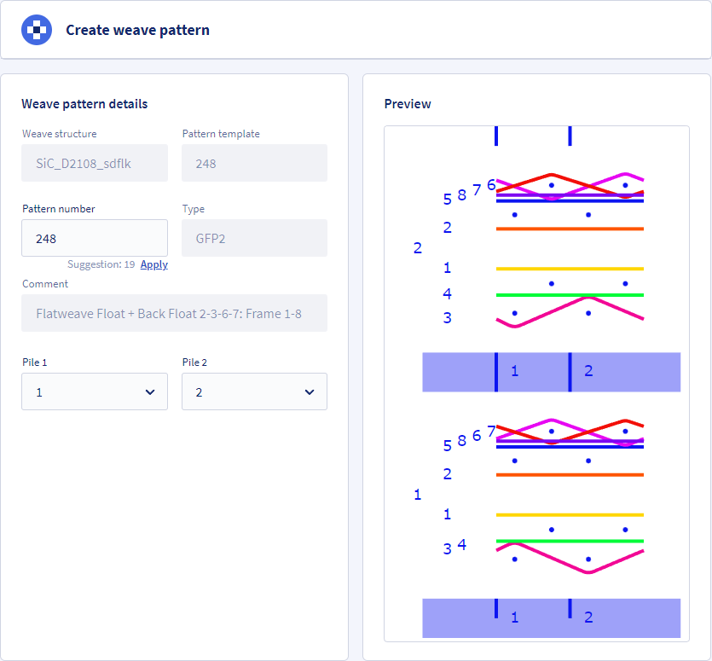Click the Pattern template field
Viewport: 712px width, 661px height.
point(254,163)
